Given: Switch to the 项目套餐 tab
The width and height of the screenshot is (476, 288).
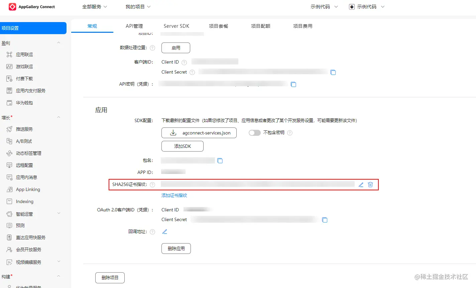Looking at the screenshot, I should pos(219,26).
